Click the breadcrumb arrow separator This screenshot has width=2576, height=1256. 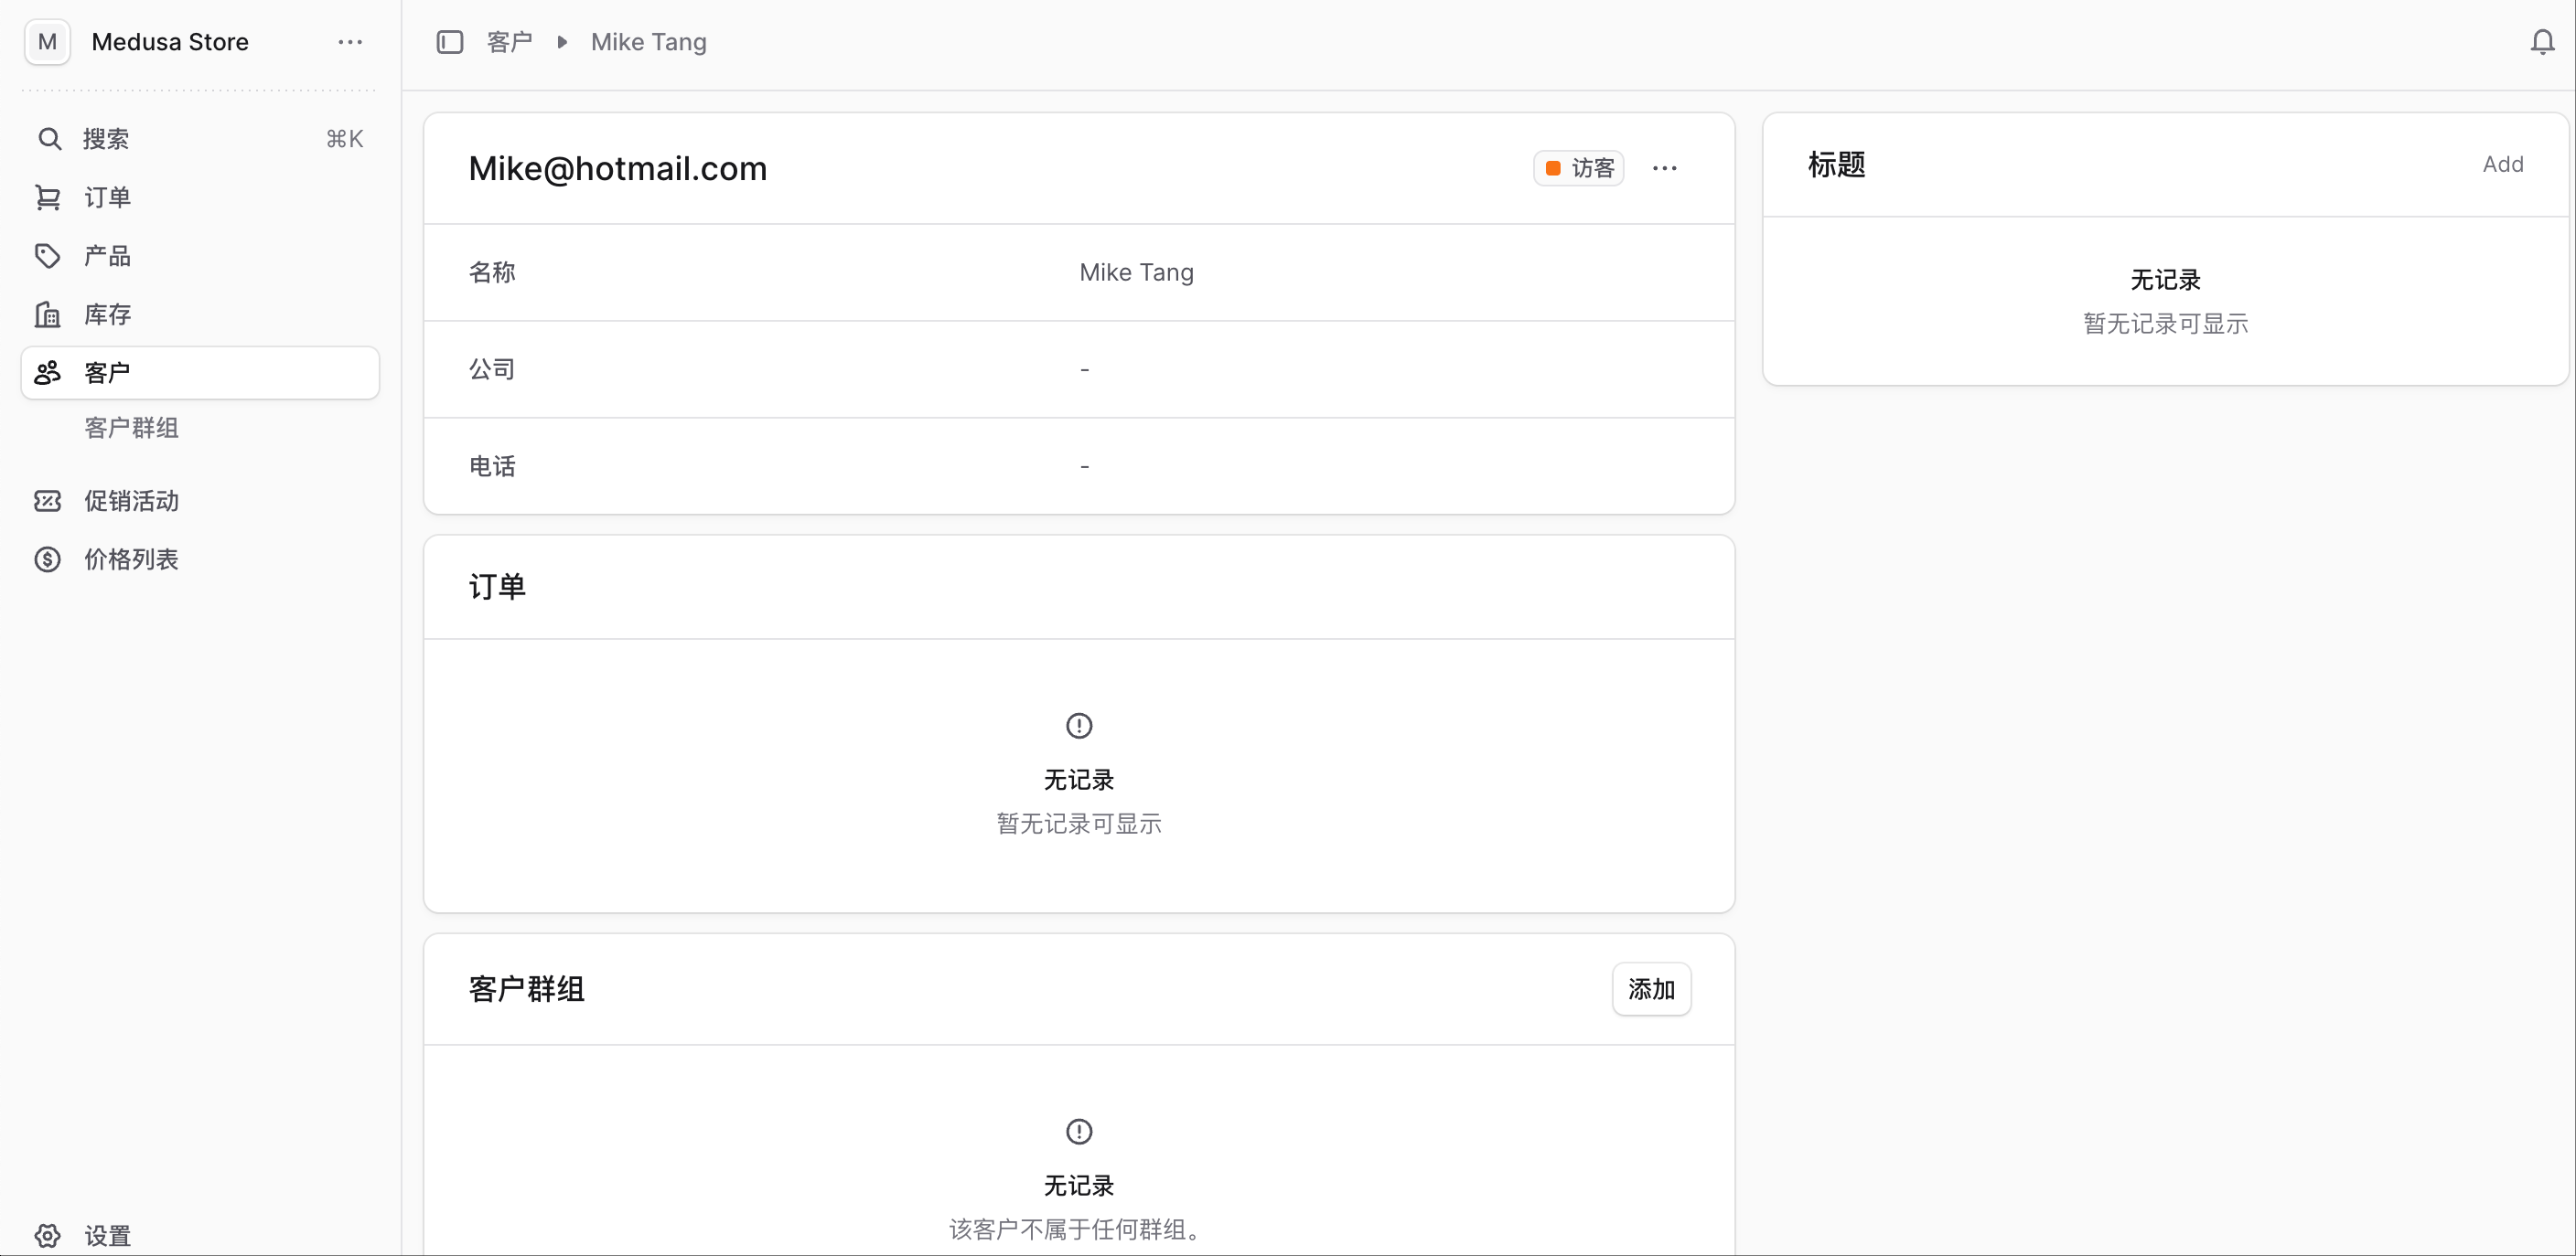click(x=562, y=42)
